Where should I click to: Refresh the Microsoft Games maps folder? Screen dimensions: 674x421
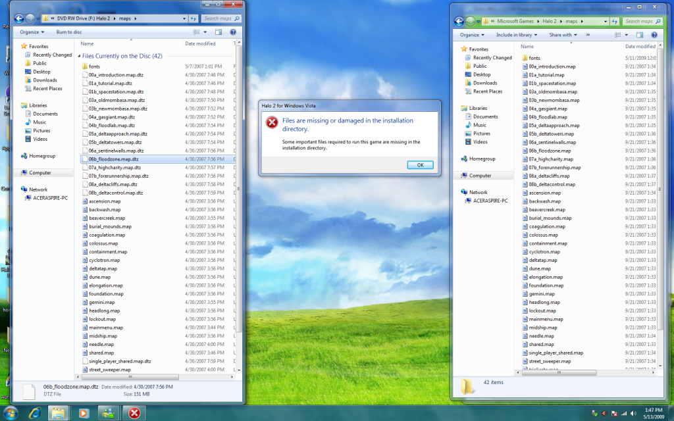[615, 21]
